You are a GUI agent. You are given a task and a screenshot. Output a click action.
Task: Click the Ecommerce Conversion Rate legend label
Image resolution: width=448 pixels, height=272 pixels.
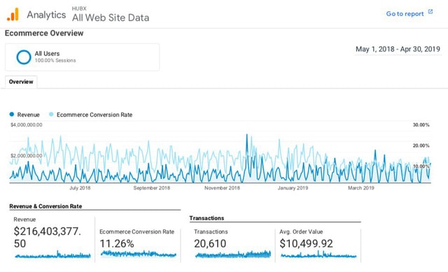[94, 115]
